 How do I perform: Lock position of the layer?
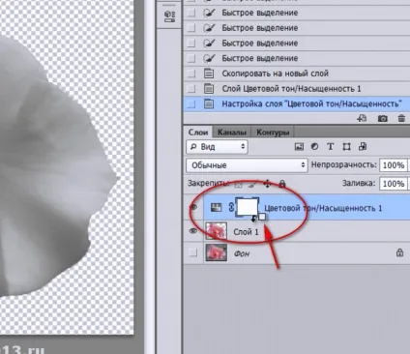pyautogui.click(x=267, y=184)
